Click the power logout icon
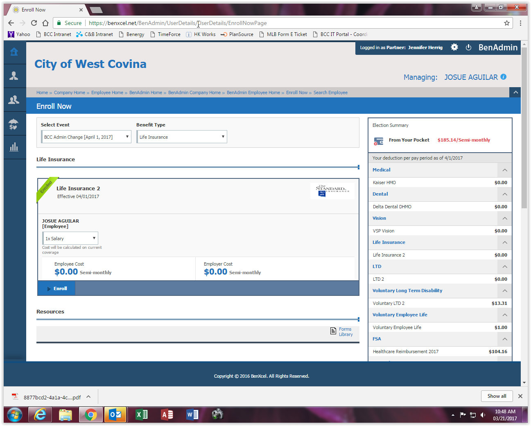 tap(468, 47)
